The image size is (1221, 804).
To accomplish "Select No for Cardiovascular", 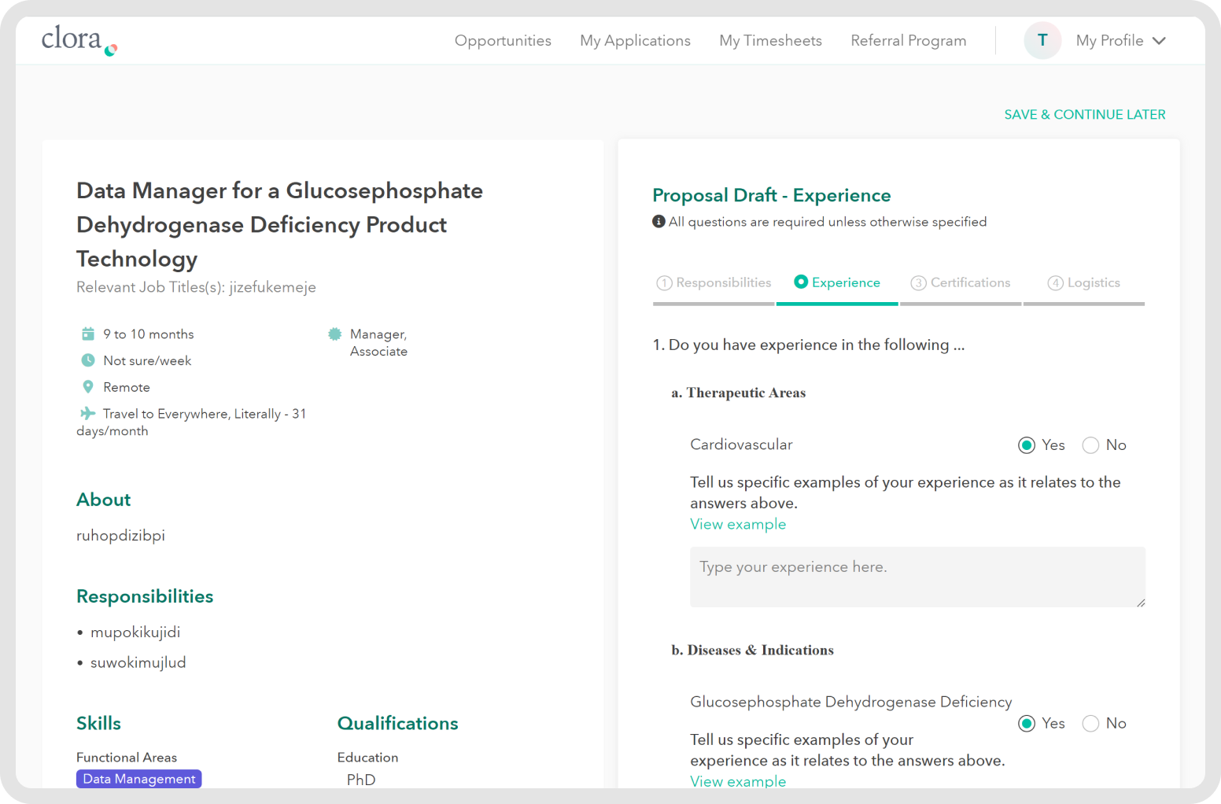I will click(x=1090, y=445).
